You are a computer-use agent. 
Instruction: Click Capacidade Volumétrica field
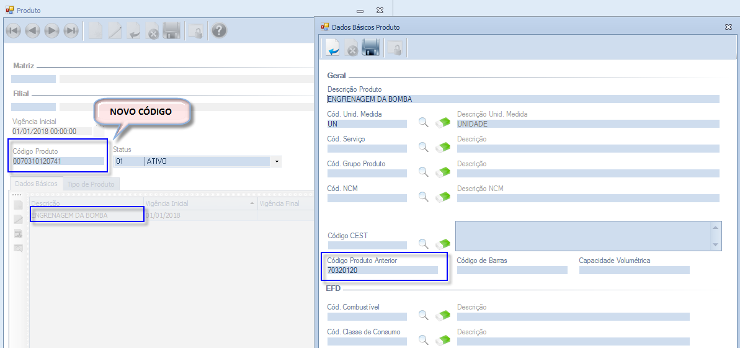click(635, 270)
